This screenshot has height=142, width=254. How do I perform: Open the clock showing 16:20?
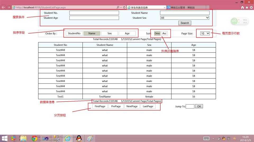tap(246, 139)
